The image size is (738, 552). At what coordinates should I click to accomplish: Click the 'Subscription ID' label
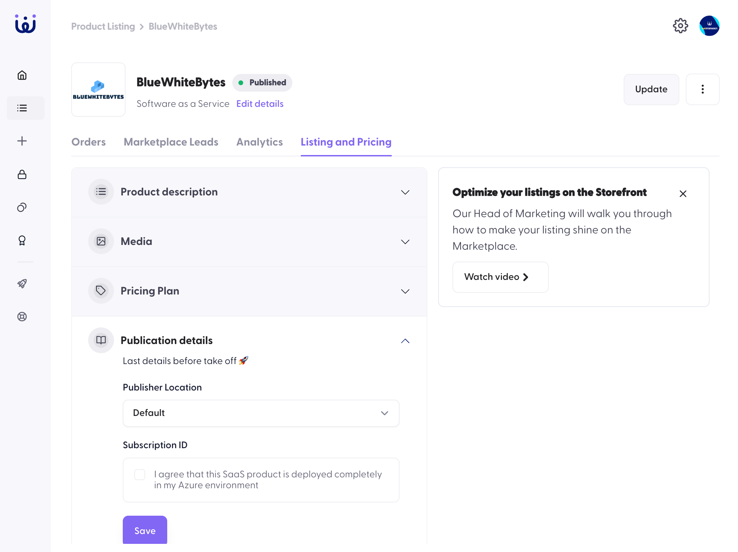click(x=155, y=445)
